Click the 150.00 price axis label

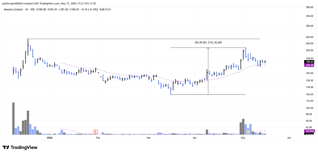click(x=310, y=80)
